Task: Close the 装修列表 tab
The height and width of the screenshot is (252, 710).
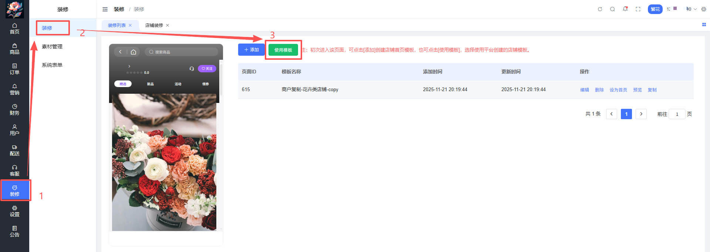Action: coord(130,25)
